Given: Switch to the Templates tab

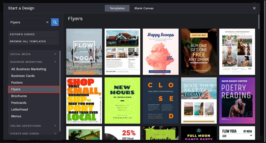Looking at the screenshot, I should [117, 8].
